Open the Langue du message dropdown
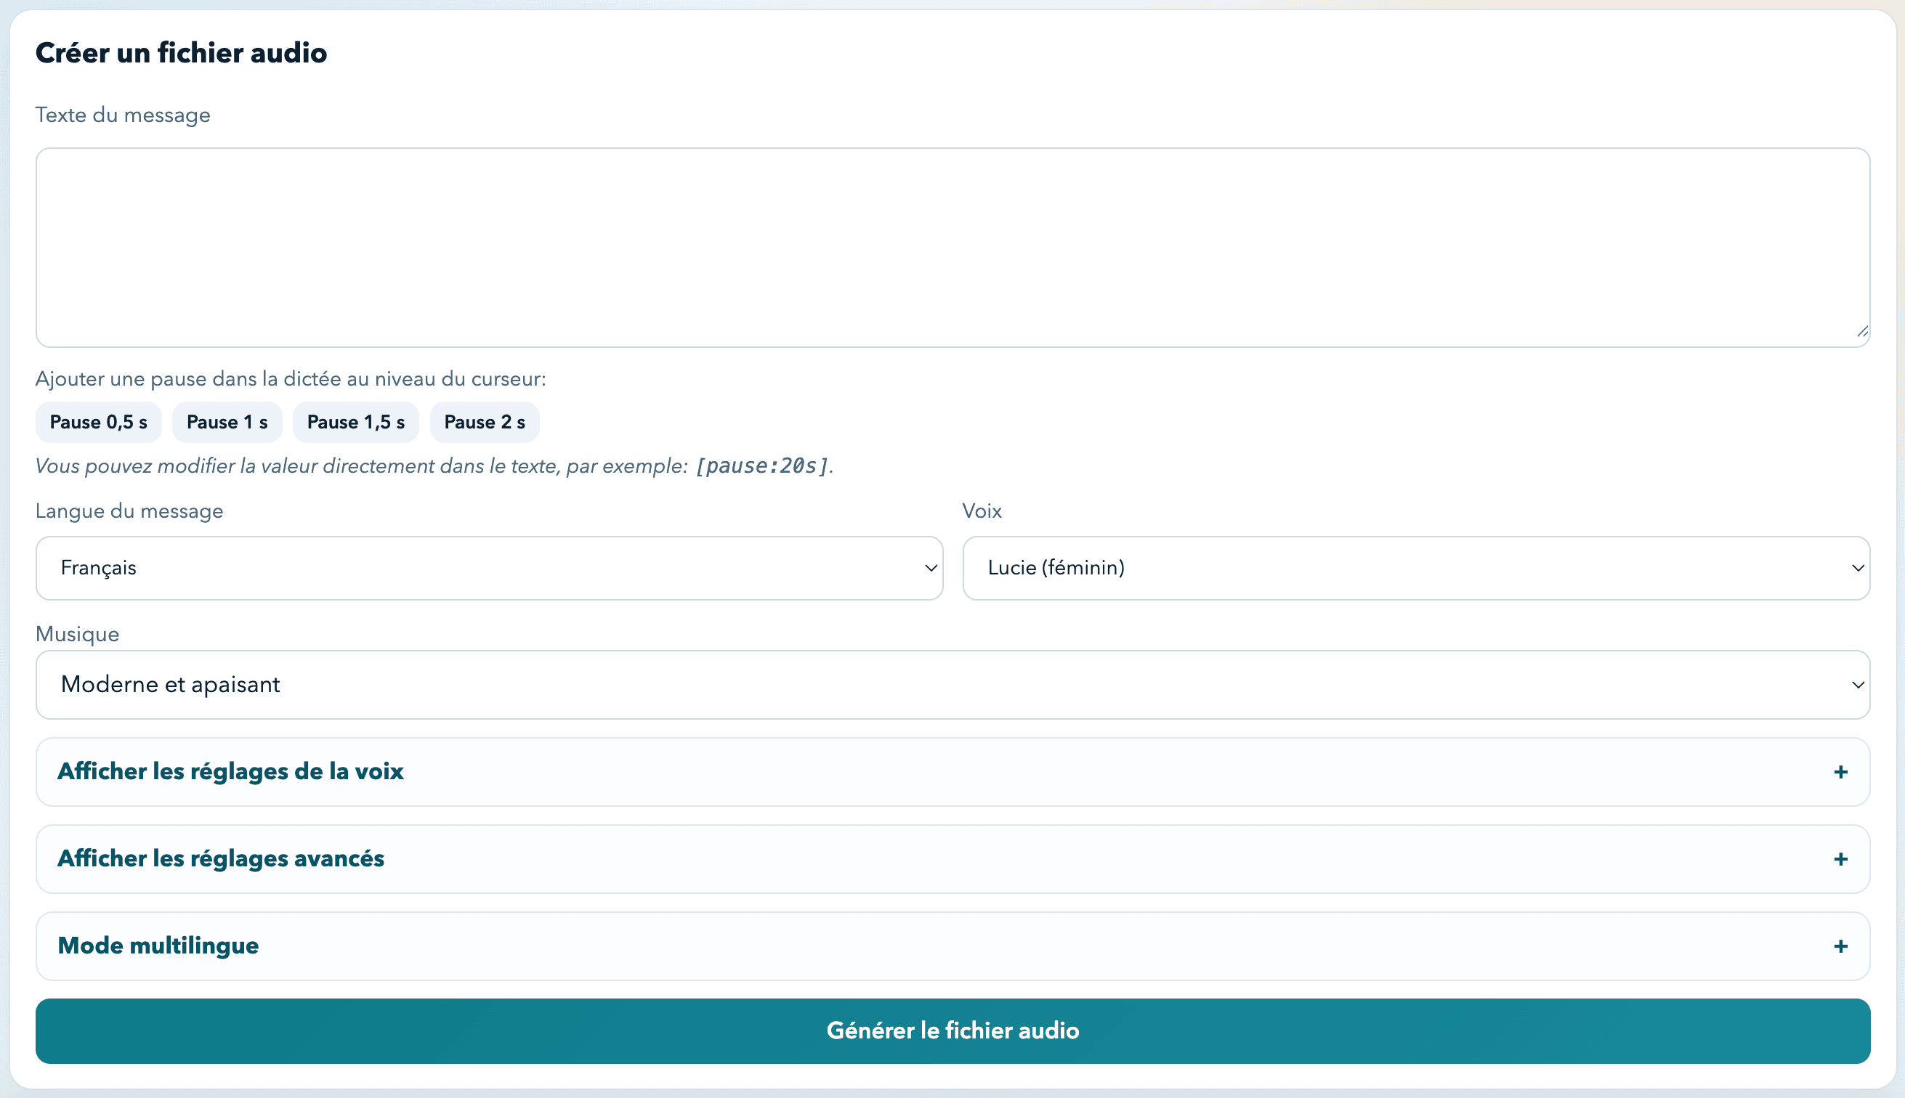Viewport: 1905px width, 1098px height. pyautogui.click(x=489, y=568)
